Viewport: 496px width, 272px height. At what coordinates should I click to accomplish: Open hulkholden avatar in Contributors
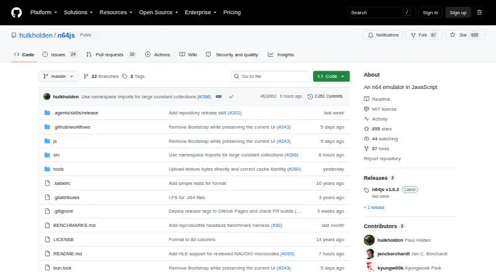(369, 240)
